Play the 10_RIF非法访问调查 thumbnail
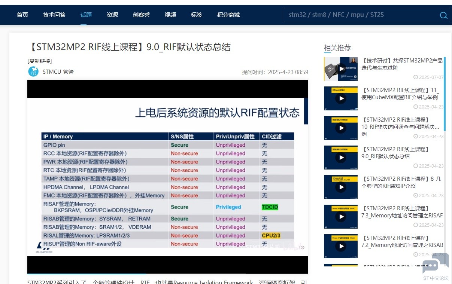 tap(341, 128)
